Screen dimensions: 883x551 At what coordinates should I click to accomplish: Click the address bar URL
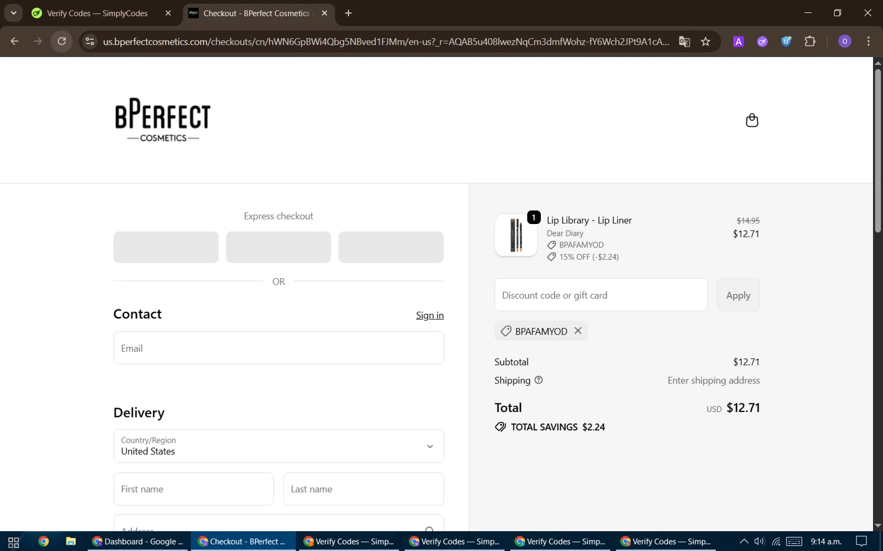tap(386, 41)
